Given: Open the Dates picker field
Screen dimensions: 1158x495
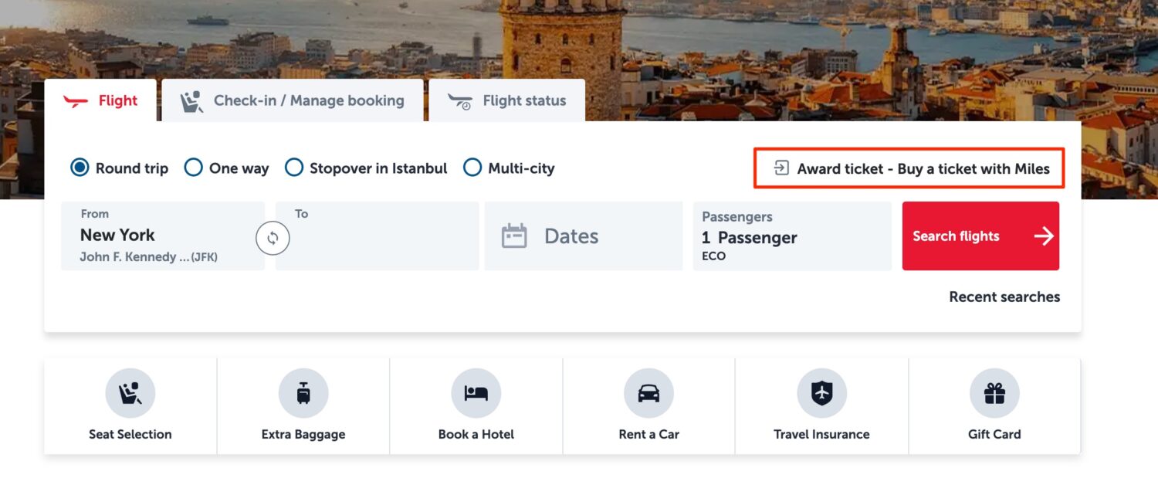Looking at the screenshot, I should pyautogui.click(x=583, y=236).
